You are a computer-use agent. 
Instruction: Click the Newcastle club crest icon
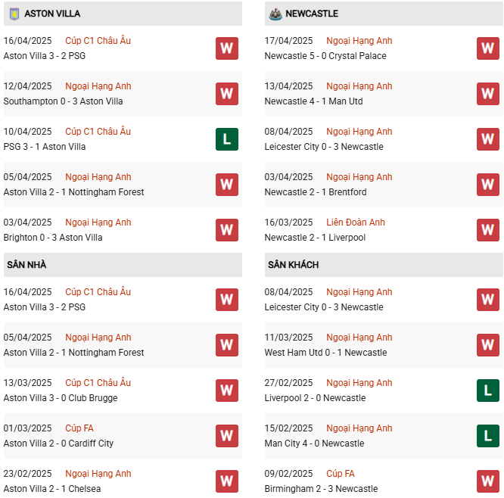click(x=275, y=14)
